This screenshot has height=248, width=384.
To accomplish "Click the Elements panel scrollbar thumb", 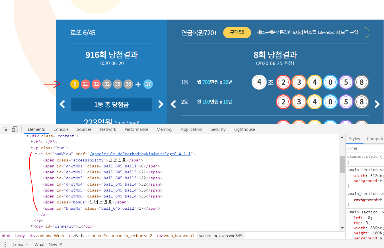I will [x=342, y=164].
